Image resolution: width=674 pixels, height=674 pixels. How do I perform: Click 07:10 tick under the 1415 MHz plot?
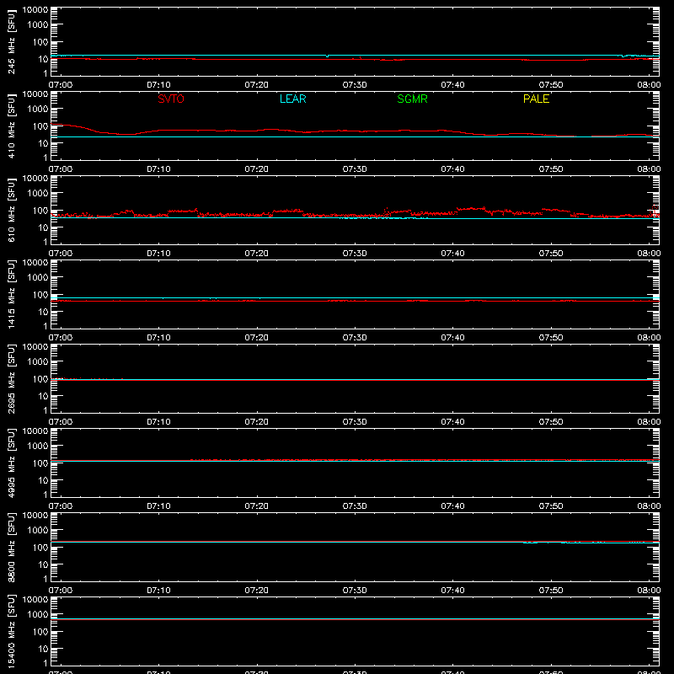(158, 338)
